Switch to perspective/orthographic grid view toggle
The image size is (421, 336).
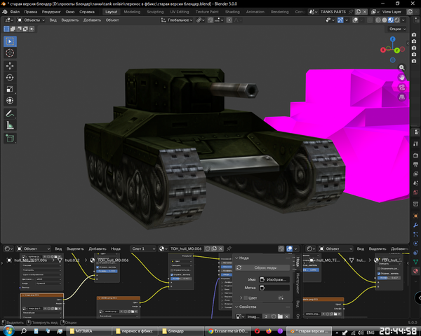click(401, 97)
